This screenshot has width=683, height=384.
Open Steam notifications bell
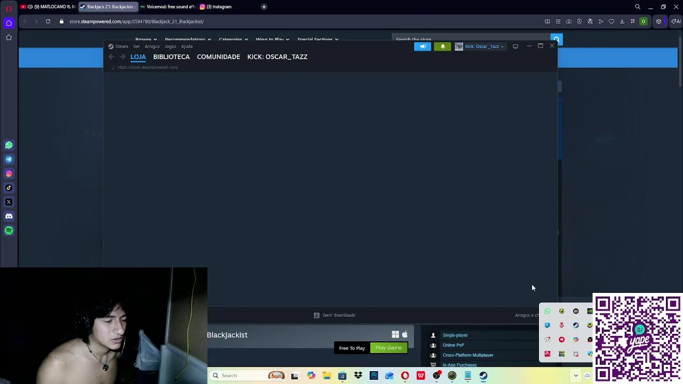click(442, 46)
